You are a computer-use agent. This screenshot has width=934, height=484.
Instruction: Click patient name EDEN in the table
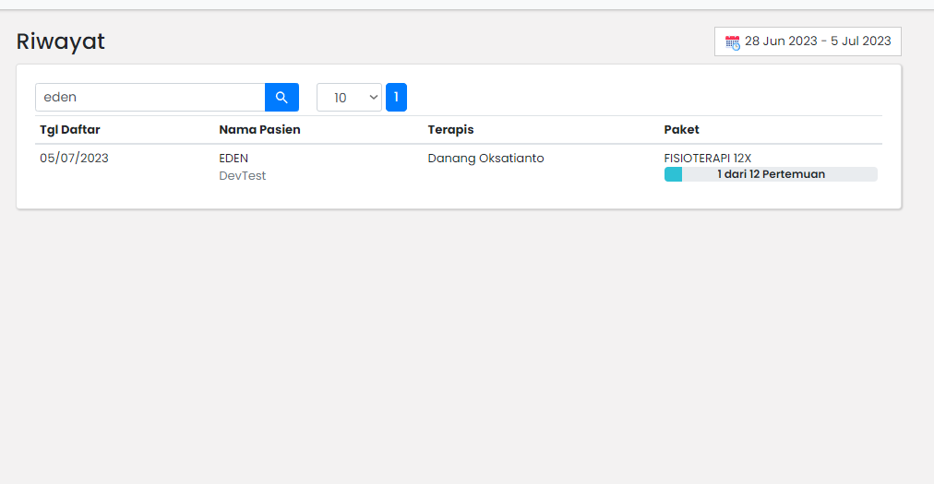coord(233,159)
